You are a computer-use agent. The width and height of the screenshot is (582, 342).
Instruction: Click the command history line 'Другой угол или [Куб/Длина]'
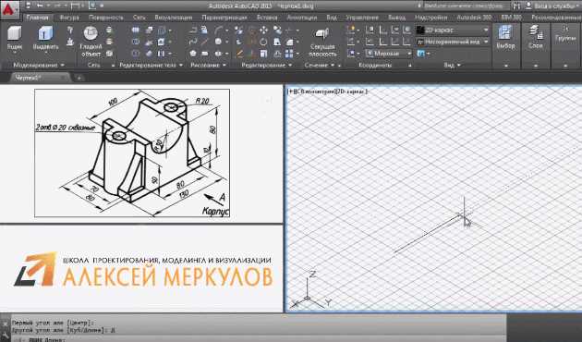pyautogui.click(x=64, y=330)
